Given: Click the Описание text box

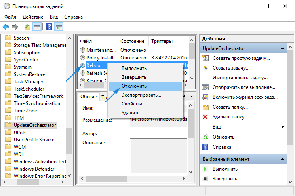Looking at the screenshot, I should pos(158,156).
